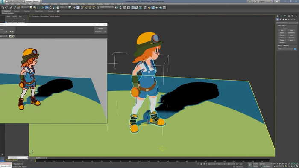The height and width of the screenshot is (168, 299).
Task: Click the Align tool icon
Action: coord(120,7)
